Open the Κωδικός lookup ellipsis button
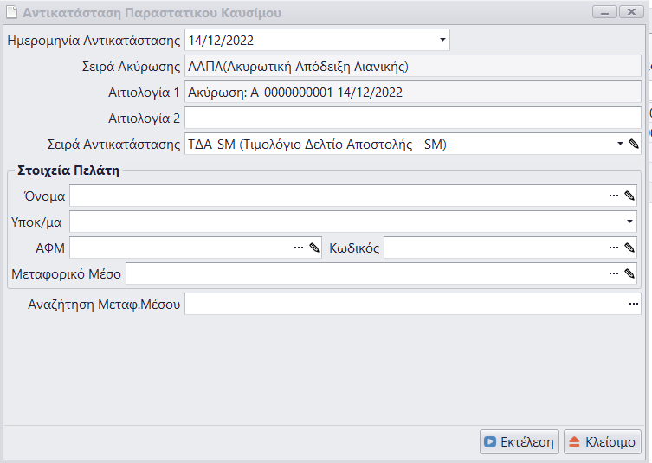Screen dimensions: 652x463 (614, 248)
